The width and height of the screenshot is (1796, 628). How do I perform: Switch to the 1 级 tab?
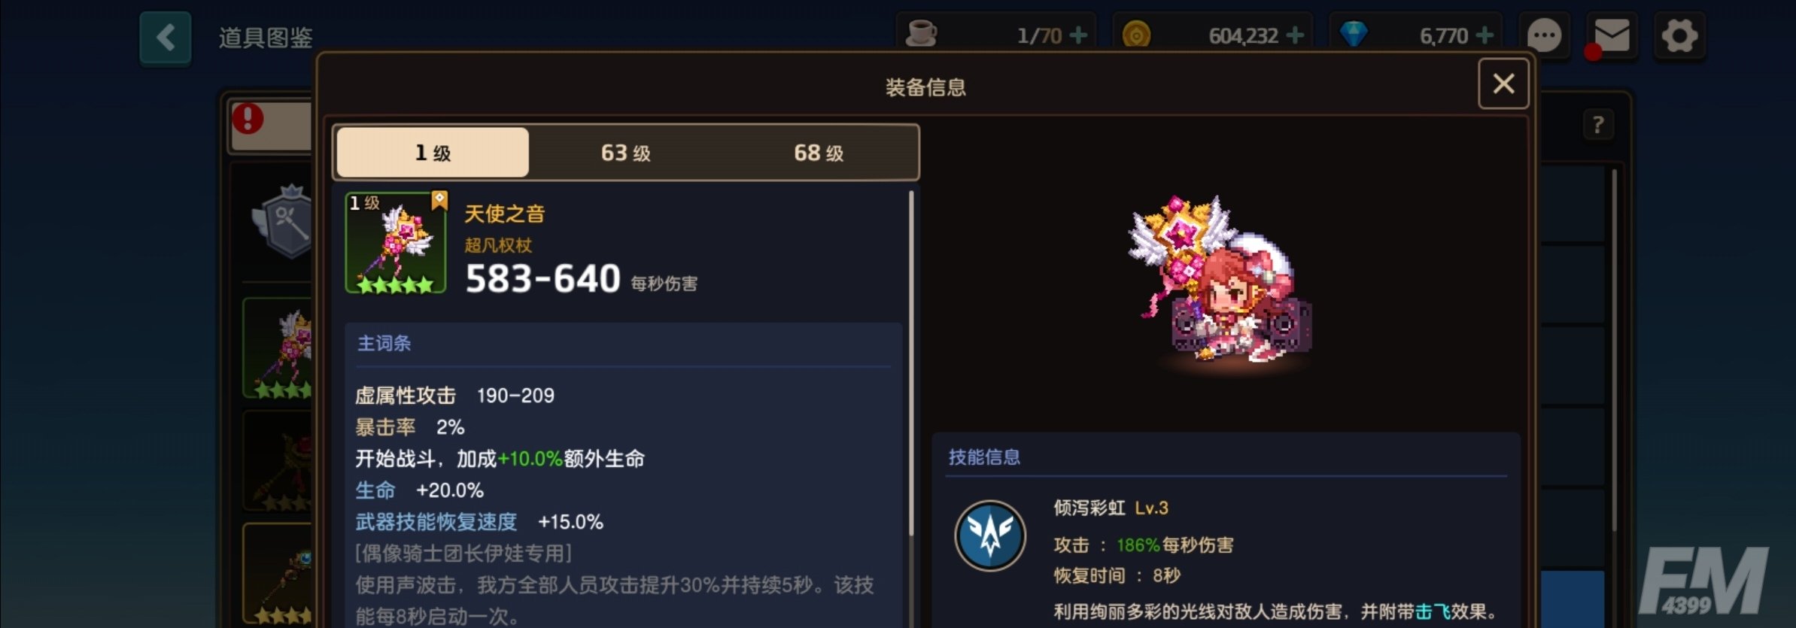[x=433, y=153]
